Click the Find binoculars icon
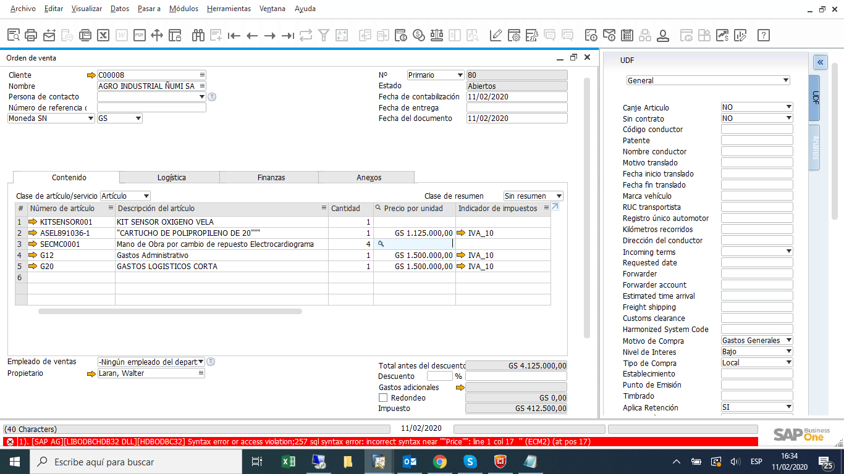Viewport: 844px width, 474px height. point(198,35)
